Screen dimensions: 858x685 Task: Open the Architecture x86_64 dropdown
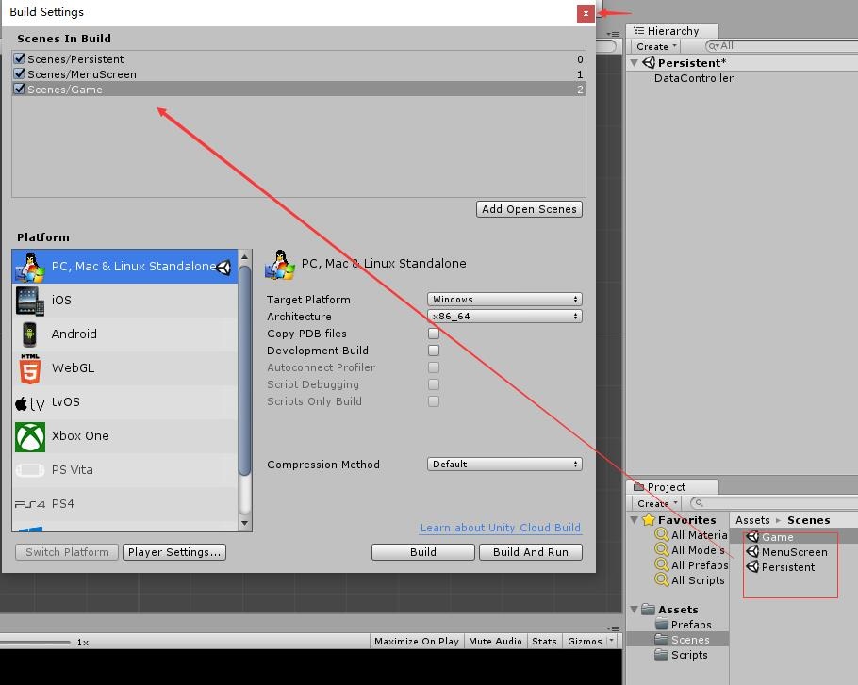click(504, 316)
